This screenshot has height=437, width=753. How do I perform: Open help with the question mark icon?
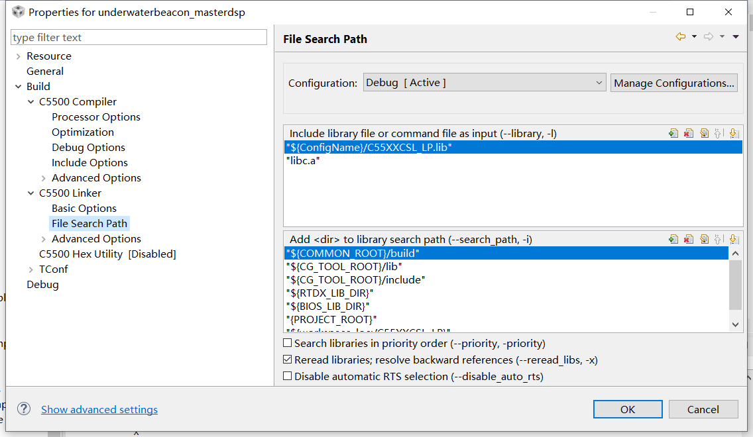point(24,409)
